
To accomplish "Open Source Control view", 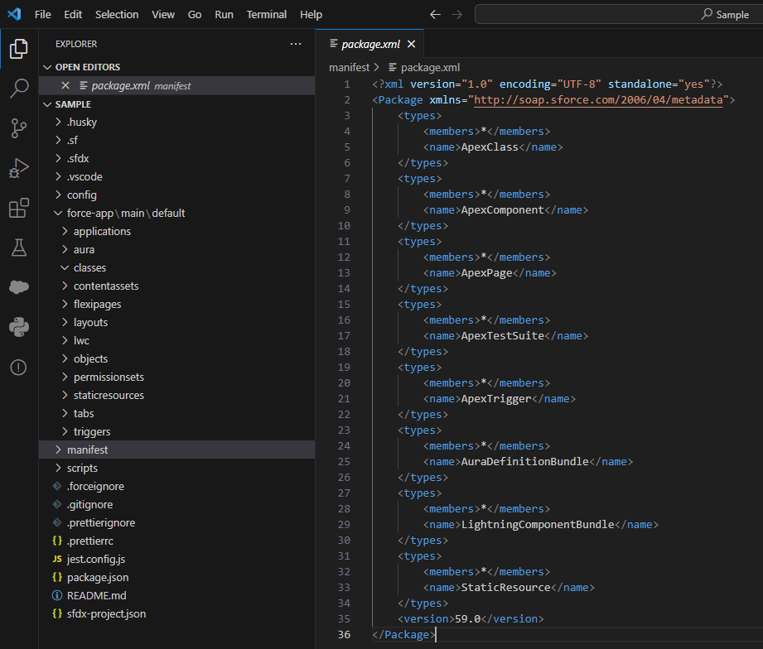I will tap(18, 128).
